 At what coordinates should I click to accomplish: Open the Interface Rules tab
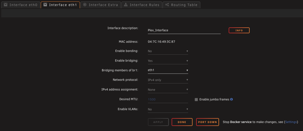[142, 5]
